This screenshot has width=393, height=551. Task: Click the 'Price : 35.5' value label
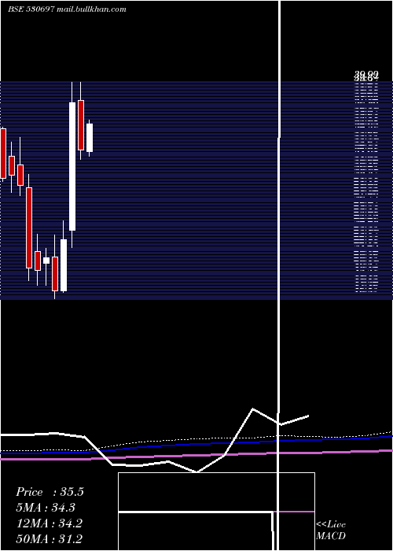(x=50, y=492)
